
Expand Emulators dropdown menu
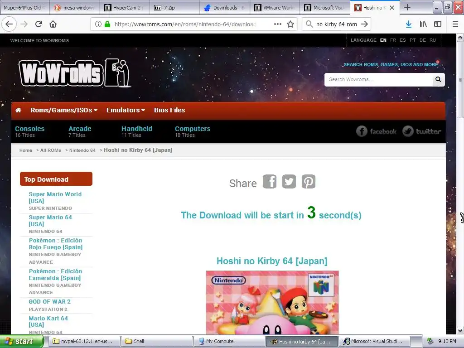126,110
